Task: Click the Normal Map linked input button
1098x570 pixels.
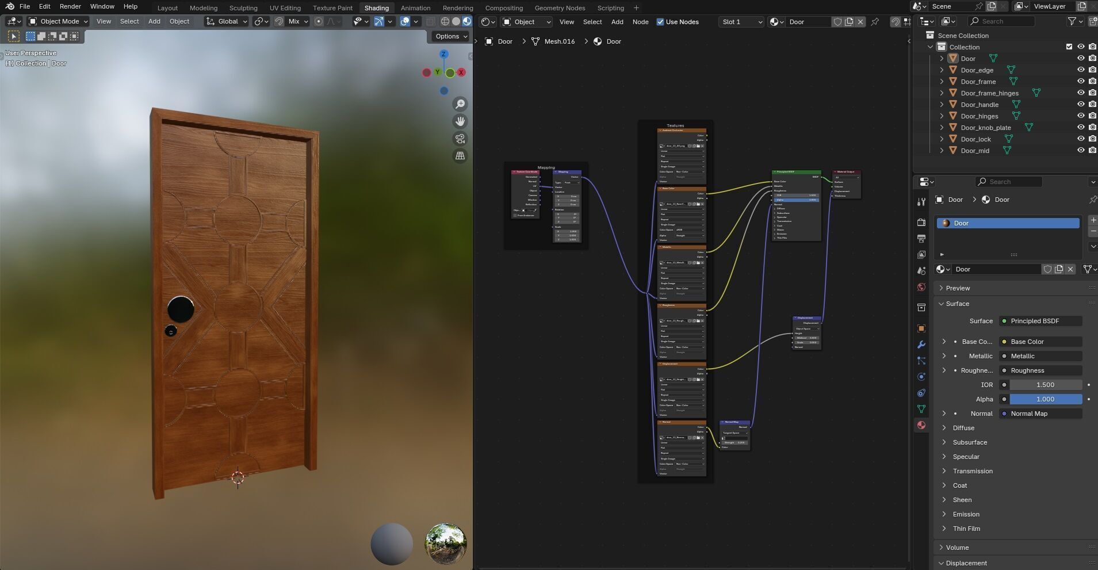Action: (1041, 414)
